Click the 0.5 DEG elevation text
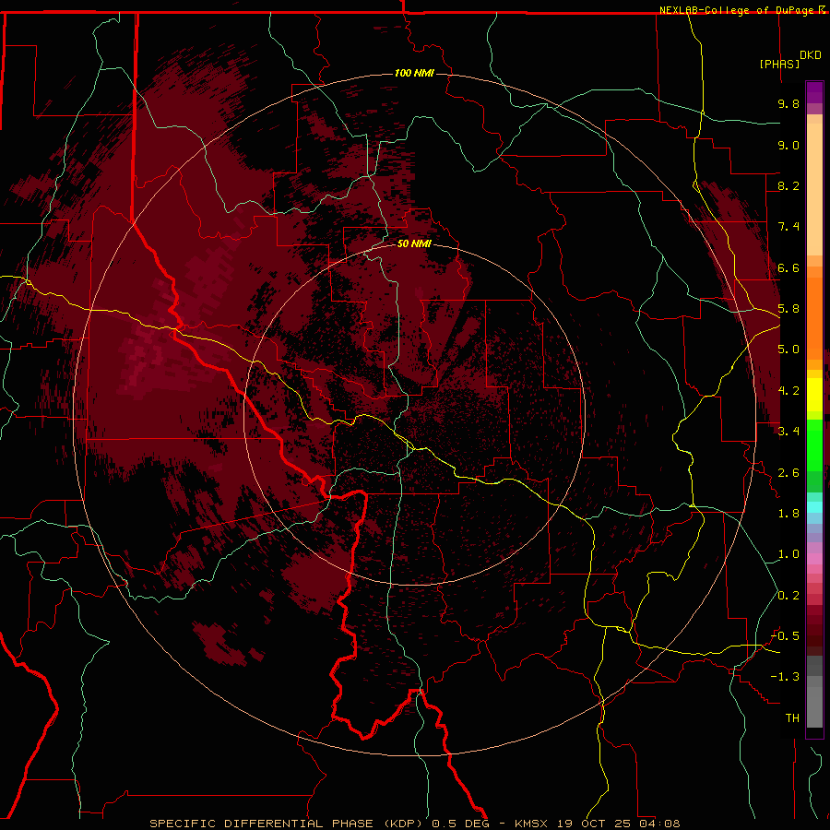 click(x=460, y=824)
